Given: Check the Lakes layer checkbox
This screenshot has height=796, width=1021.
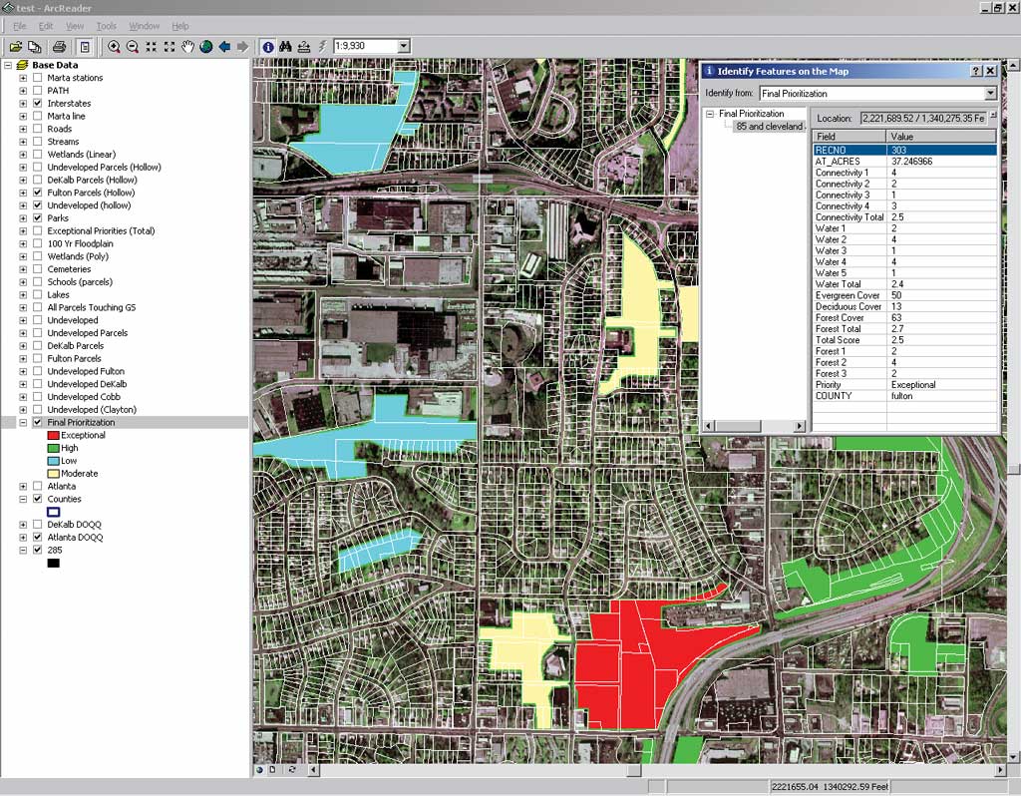Looking at the screenshot, I should (x=37, y=294).
